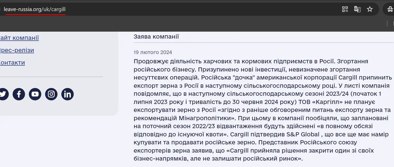Open the YouTube social icon
Screen dimensions: 394x167
click(35, 94)
